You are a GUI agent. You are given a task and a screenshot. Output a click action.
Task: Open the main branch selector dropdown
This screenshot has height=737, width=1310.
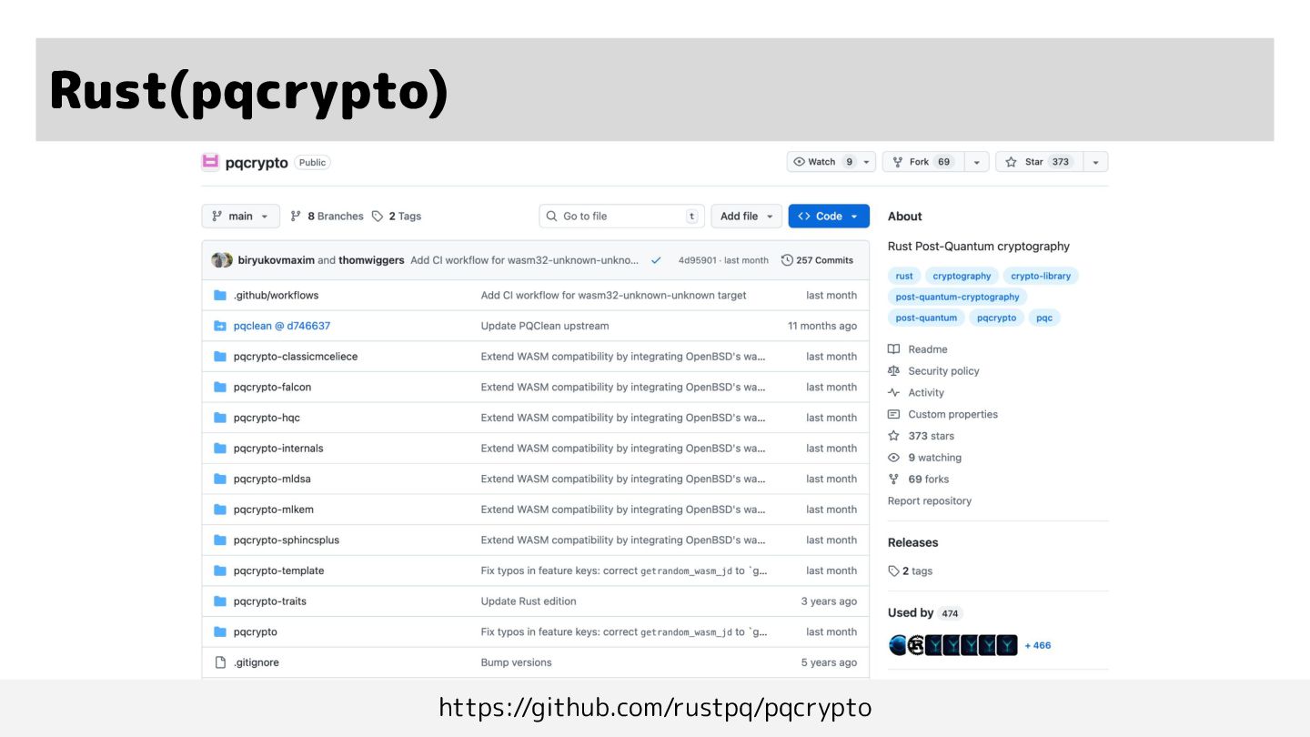[x=240, y=216]
